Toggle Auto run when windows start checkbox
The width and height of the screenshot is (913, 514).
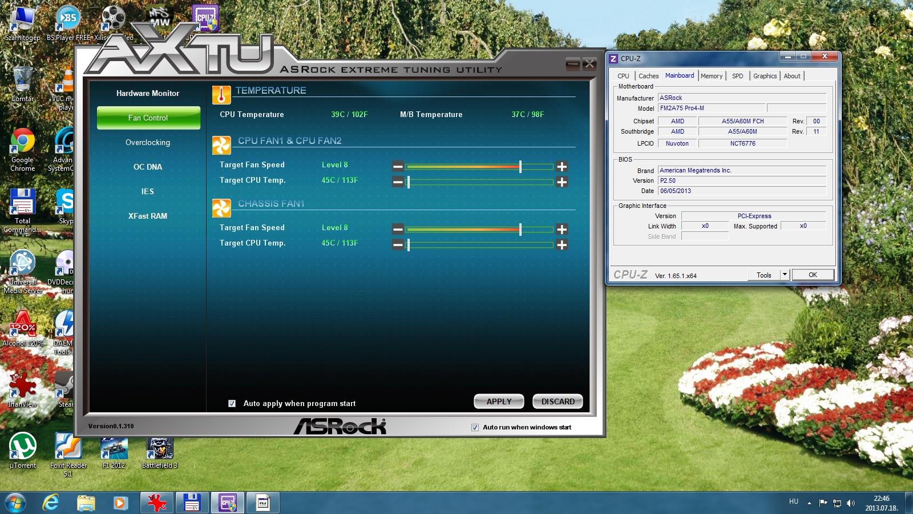click(475, 427)
